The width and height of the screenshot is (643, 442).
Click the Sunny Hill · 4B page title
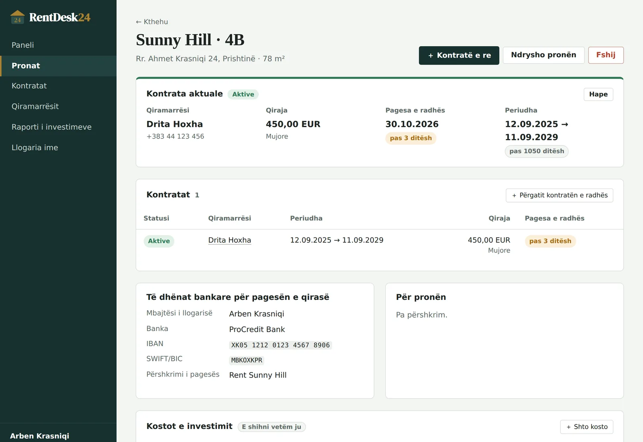[190, 40]
